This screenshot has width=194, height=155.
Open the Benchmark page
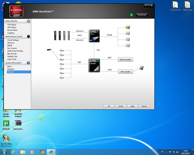pos(12,54)
